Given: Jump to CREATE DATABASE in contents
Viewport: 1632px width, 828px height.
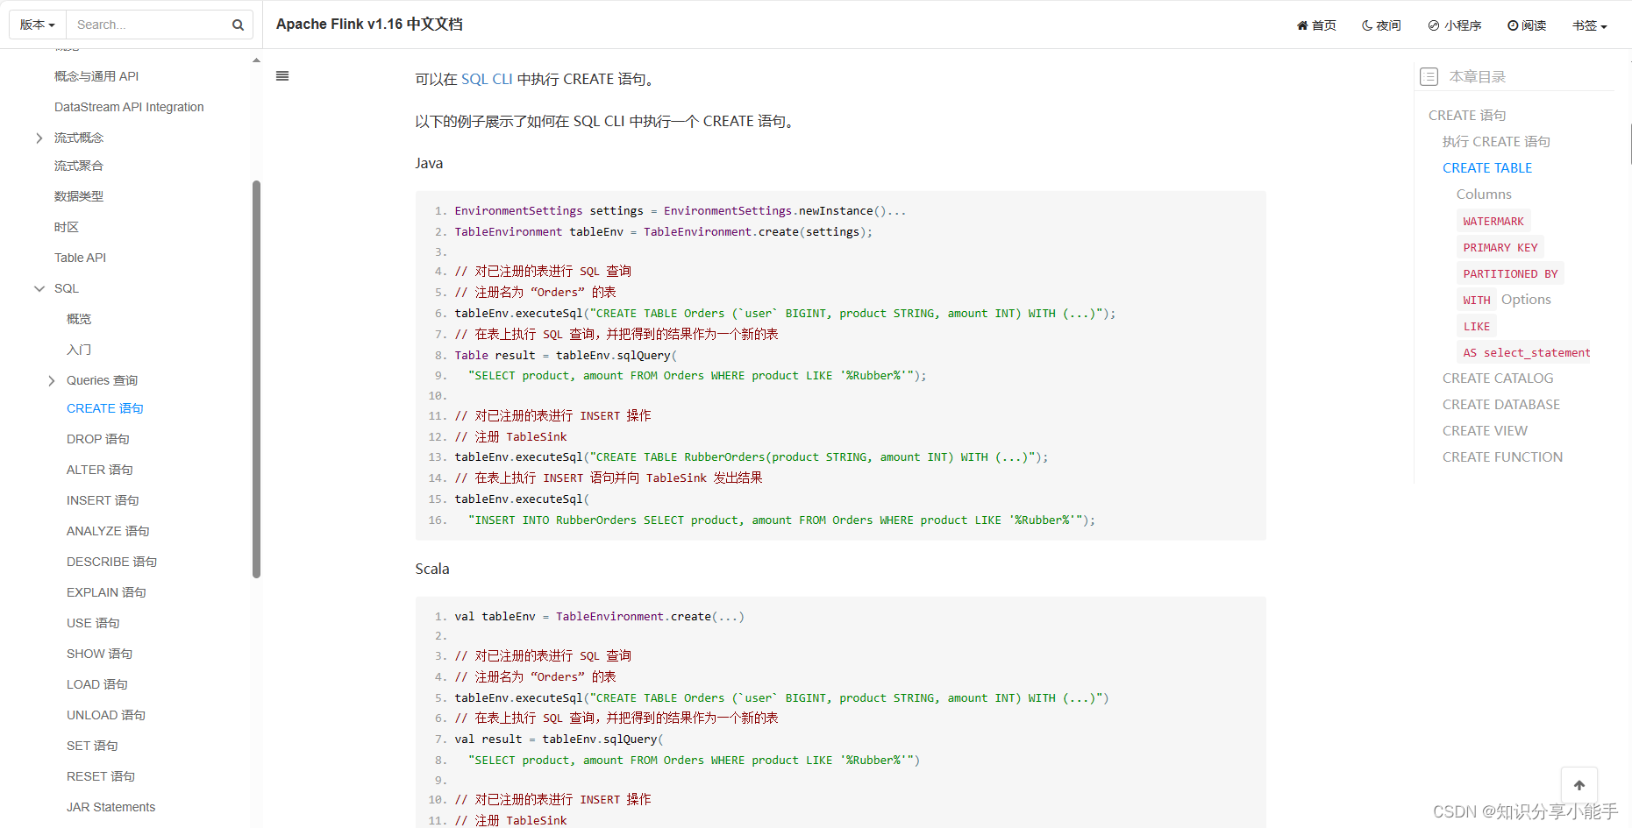Looking at the screenshot, I should pyautogui.click(x=1501, y=405).
